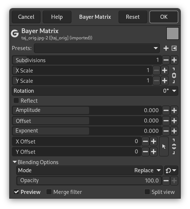This screenshot has height=209, width=190.
Task: Increase the Subdivisions value
Action: [x=174, y=60]
